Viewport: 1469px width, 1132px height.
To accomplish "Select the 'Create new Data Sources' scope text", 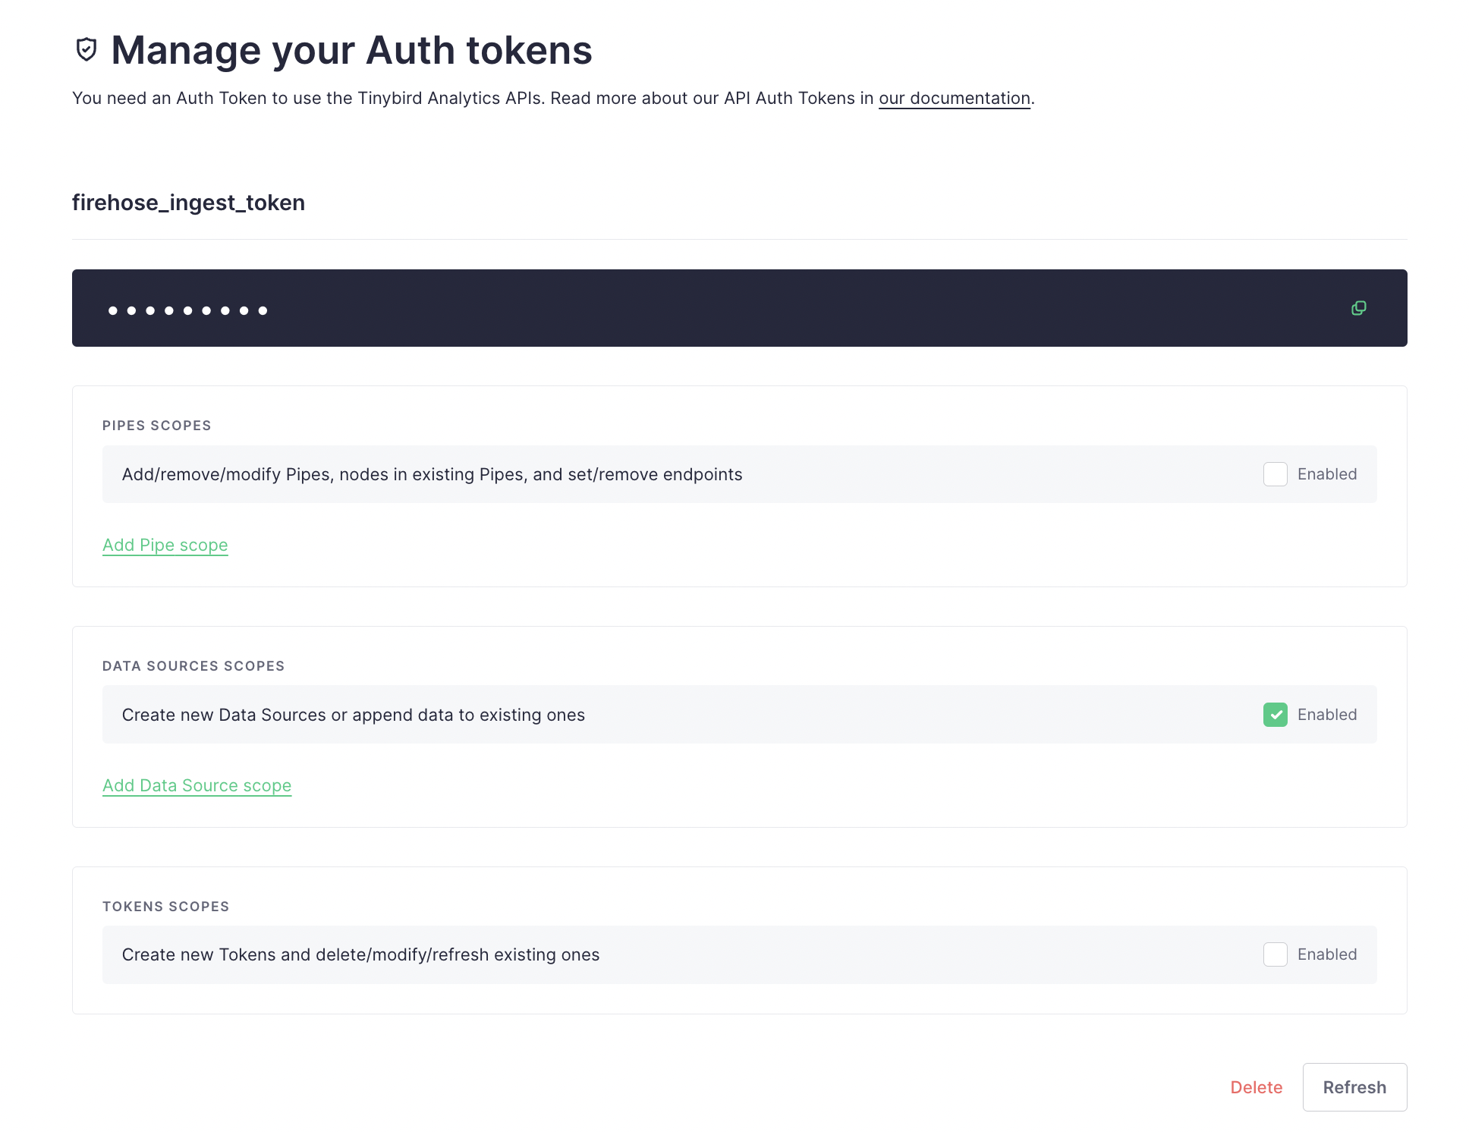I will click(x=353, y=715).
